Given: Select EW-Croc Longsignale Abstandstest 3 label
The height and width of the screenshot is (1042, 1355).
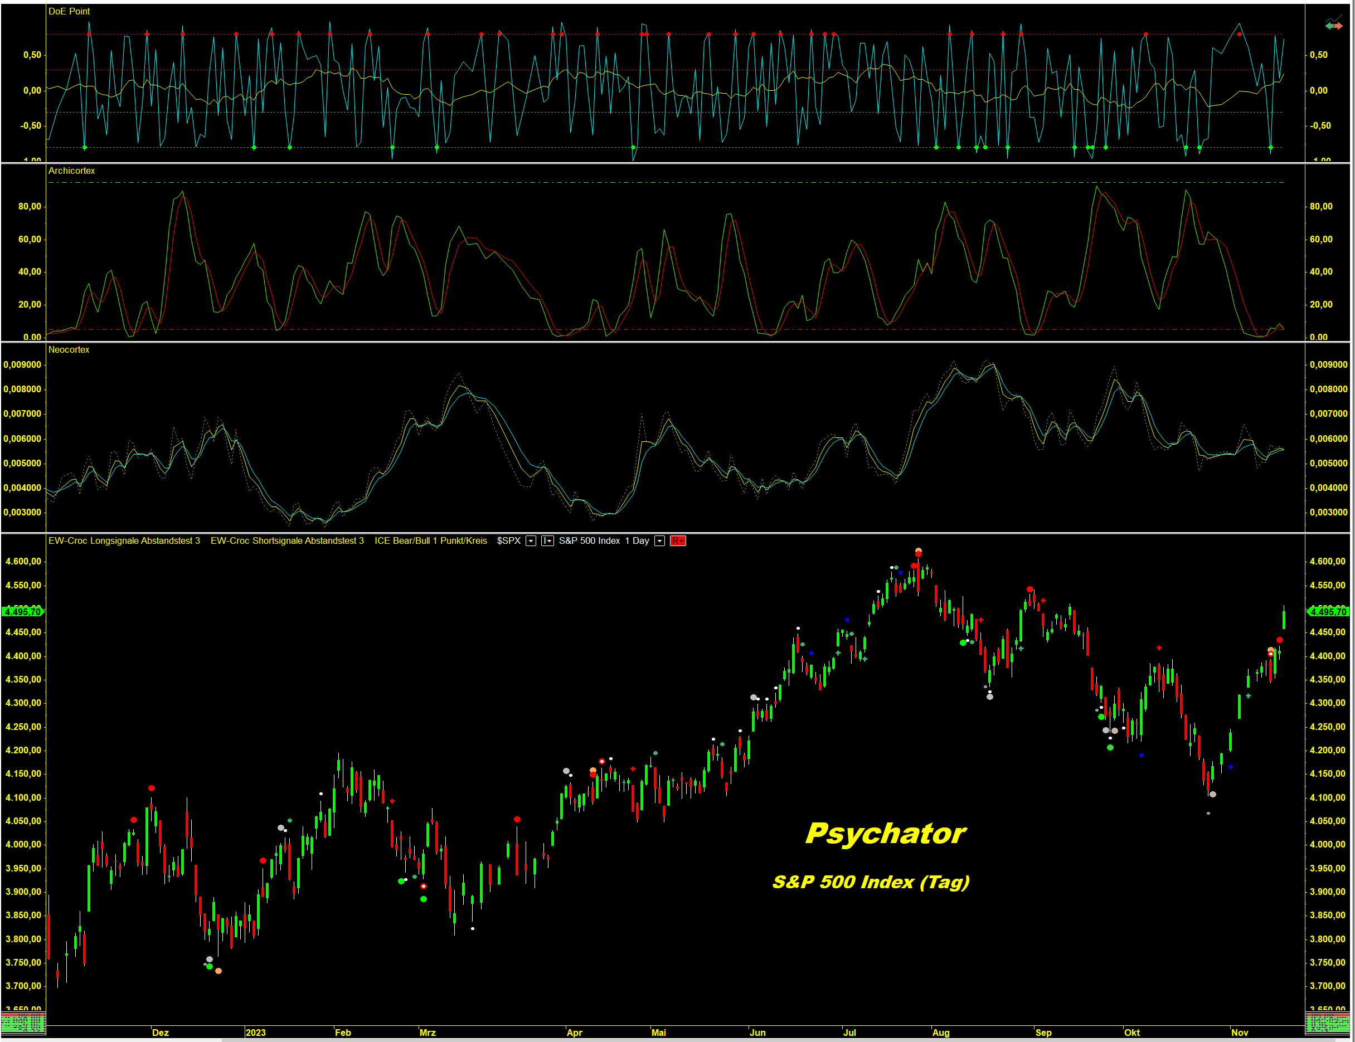Looking at the screenshot, I should 124,541.
